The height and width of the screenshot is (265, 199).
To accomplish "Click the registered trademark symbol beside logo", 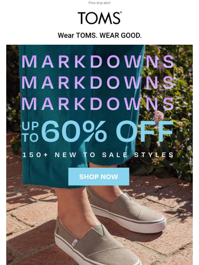I will 121,12.
